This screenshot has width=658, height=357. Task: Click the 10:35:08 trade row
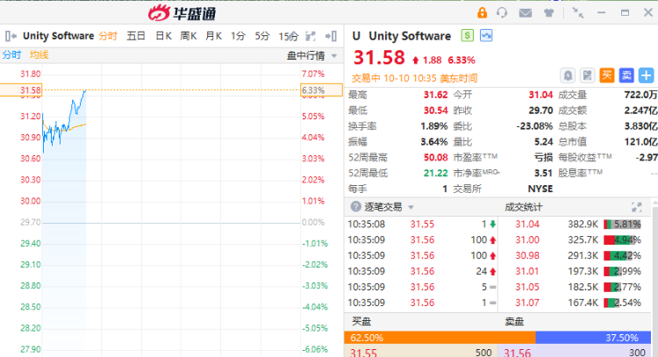click(x=421, y=225)
